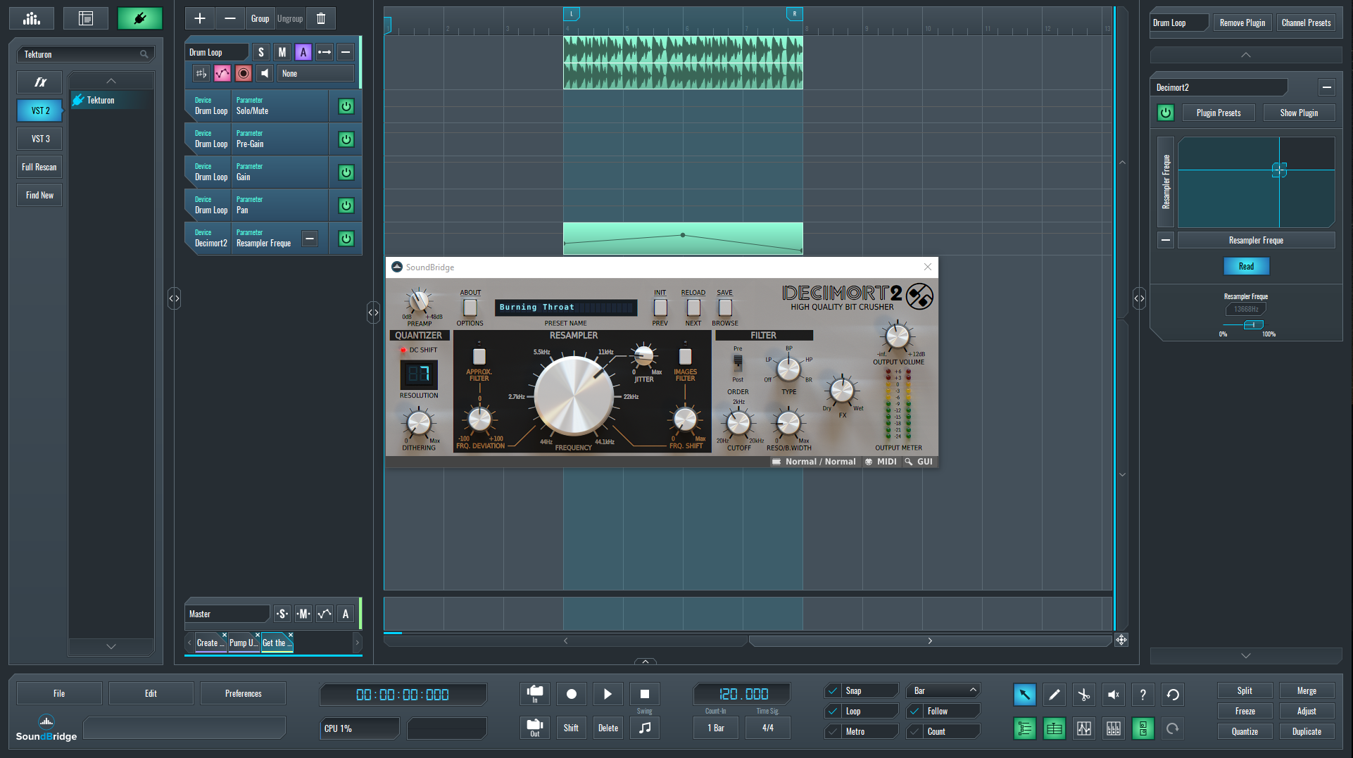Select the VST 3 tab
The width and height of the screenshot is (1353, 758).
coord(40,139)
